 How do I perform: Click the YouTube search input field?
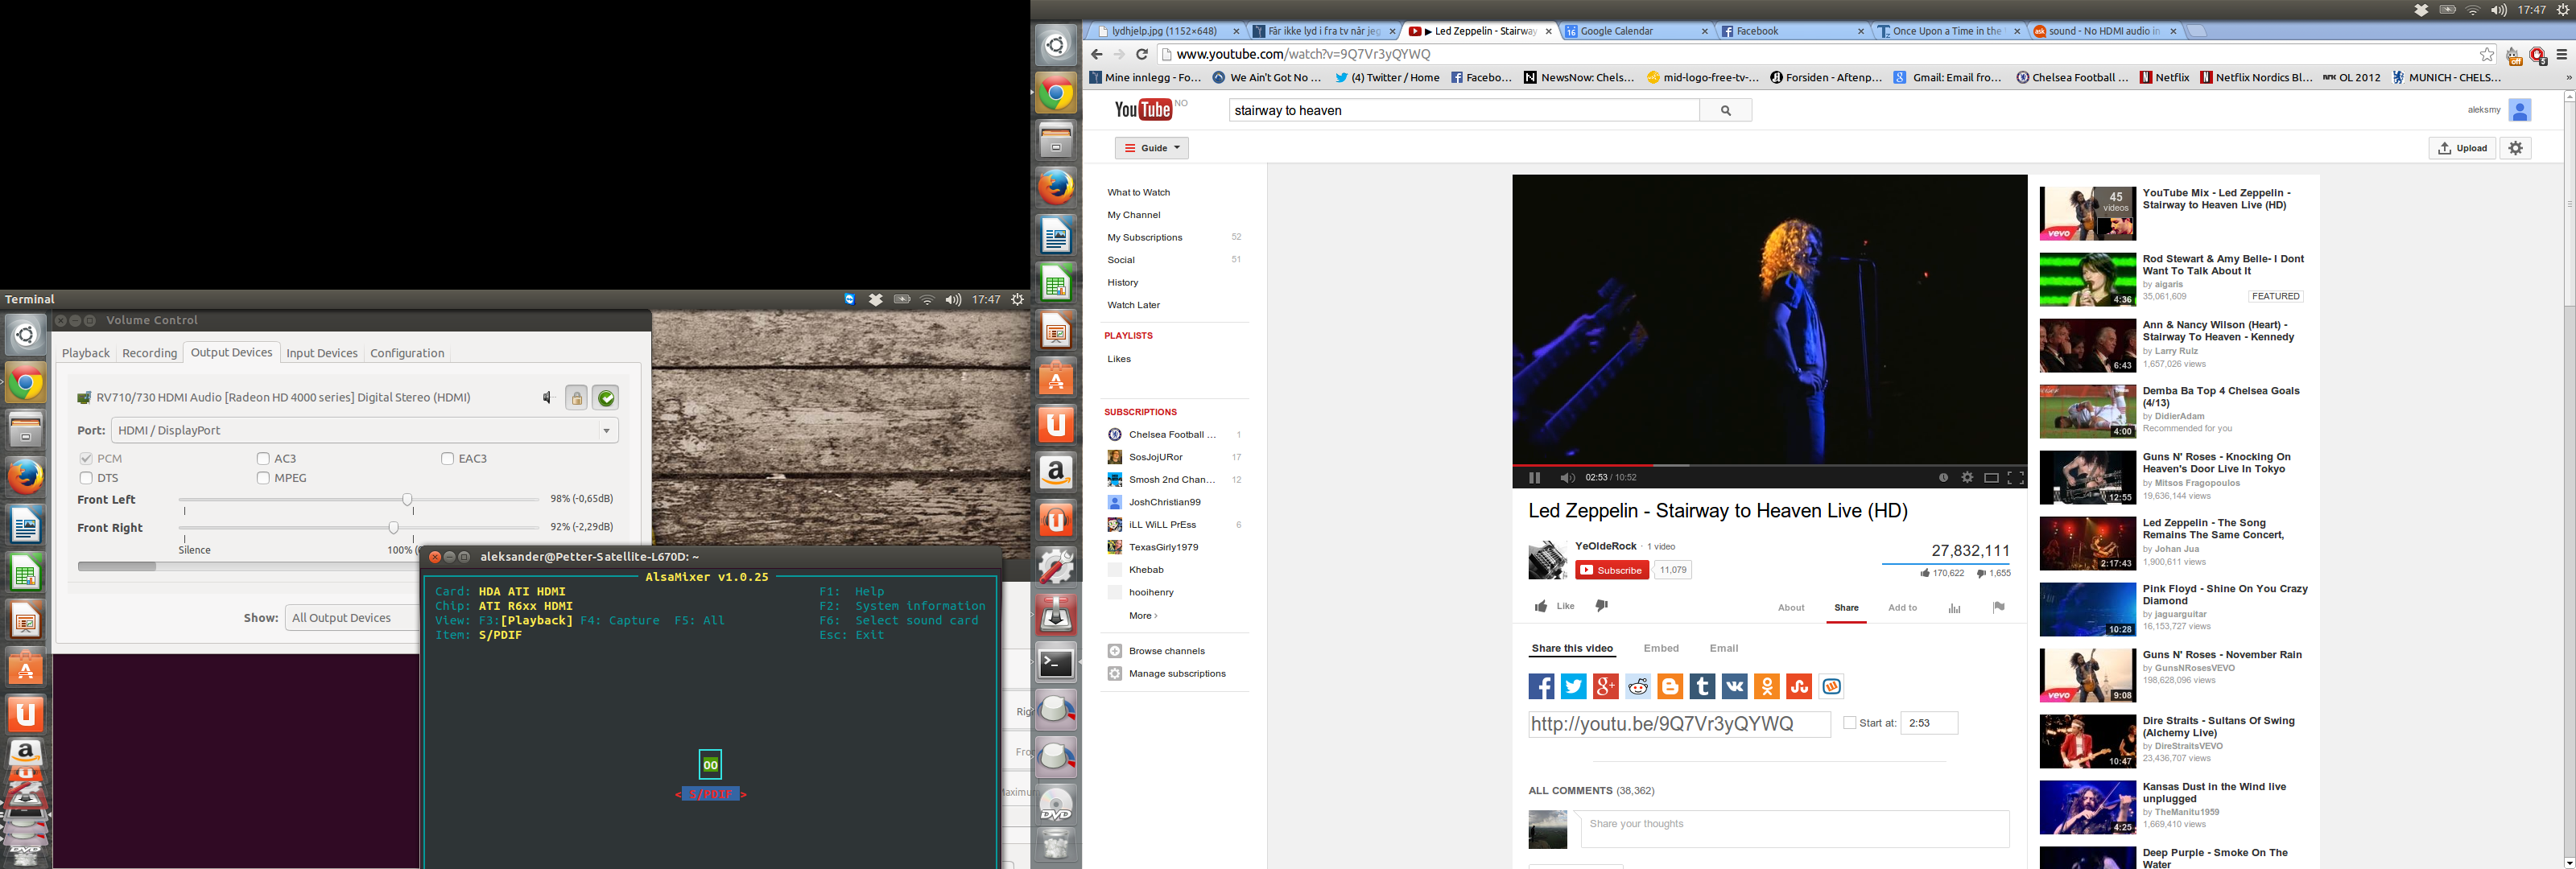[x=1464, y=110]
